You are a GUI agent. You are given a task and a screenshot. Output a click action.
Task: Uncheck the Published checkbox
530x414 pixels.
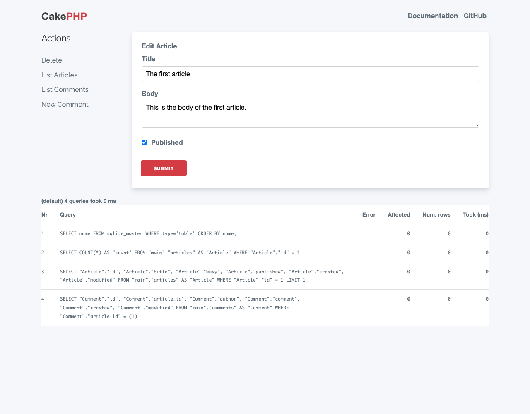(145, 142)
